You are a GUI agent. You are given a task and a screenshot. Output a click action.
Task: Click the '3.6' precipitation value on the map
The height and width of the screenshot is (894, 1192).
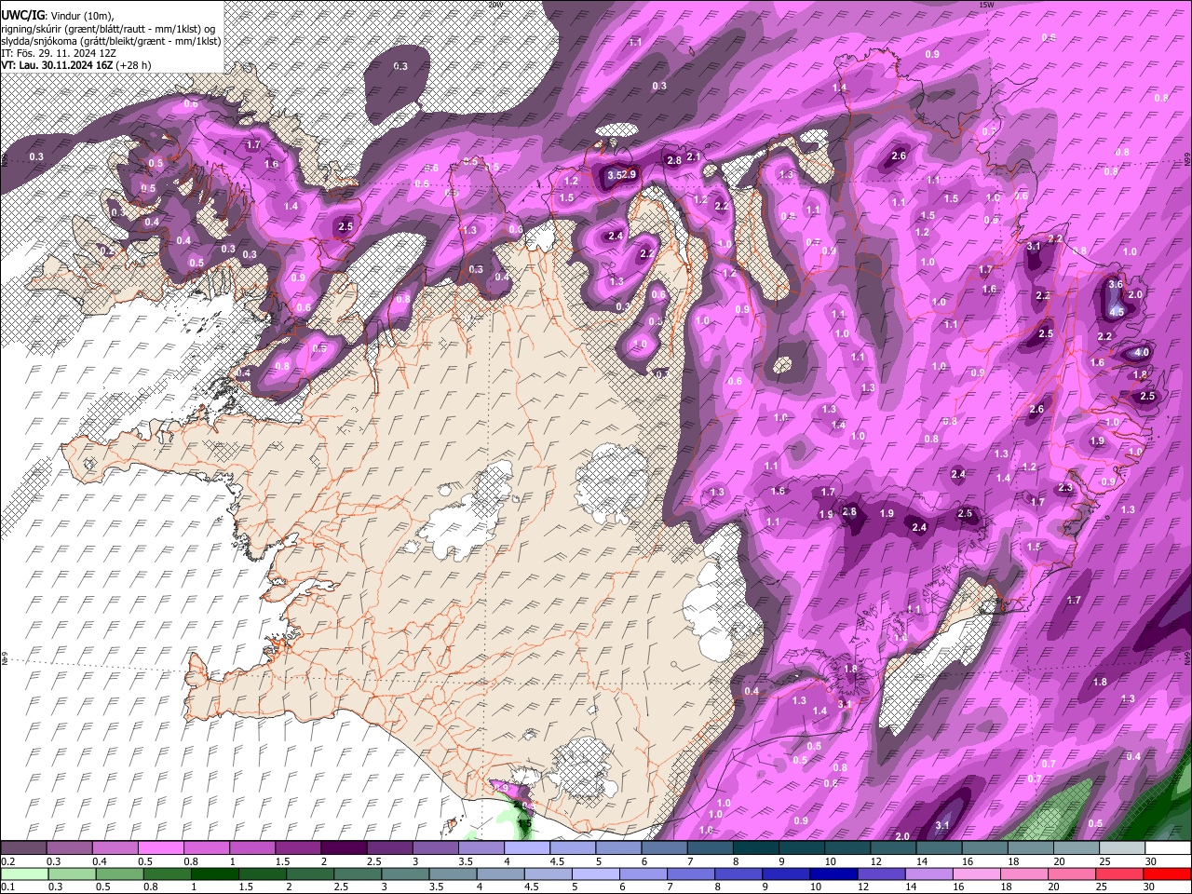(1117, 284)
